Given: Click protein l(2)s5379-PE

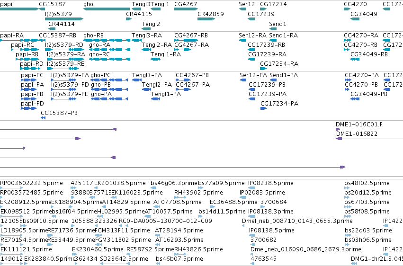Looking at the screenshot, I should click(64, 99).
